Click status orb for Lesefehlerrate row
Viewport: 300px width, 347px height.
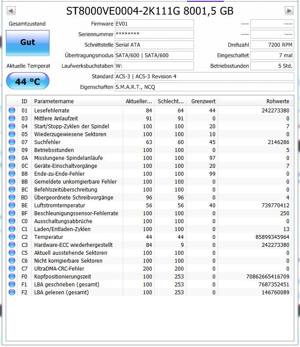coord(12,110)
